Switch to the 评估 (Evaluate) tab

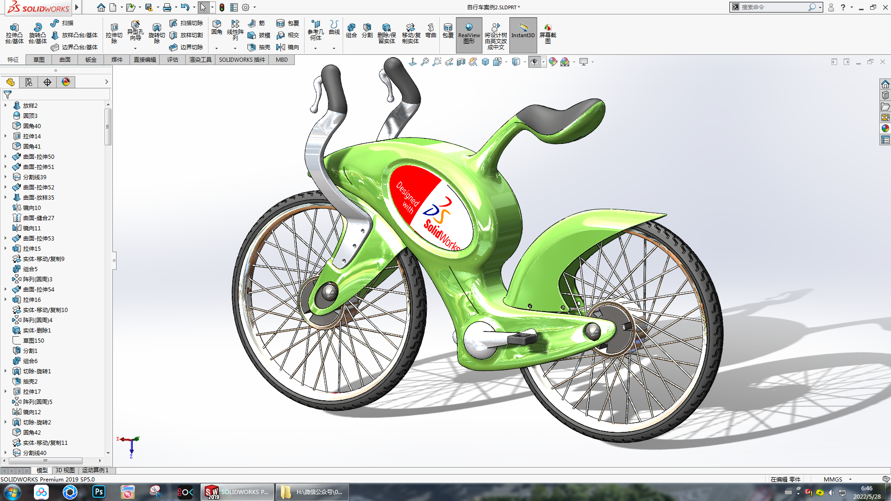coord(173,60)
